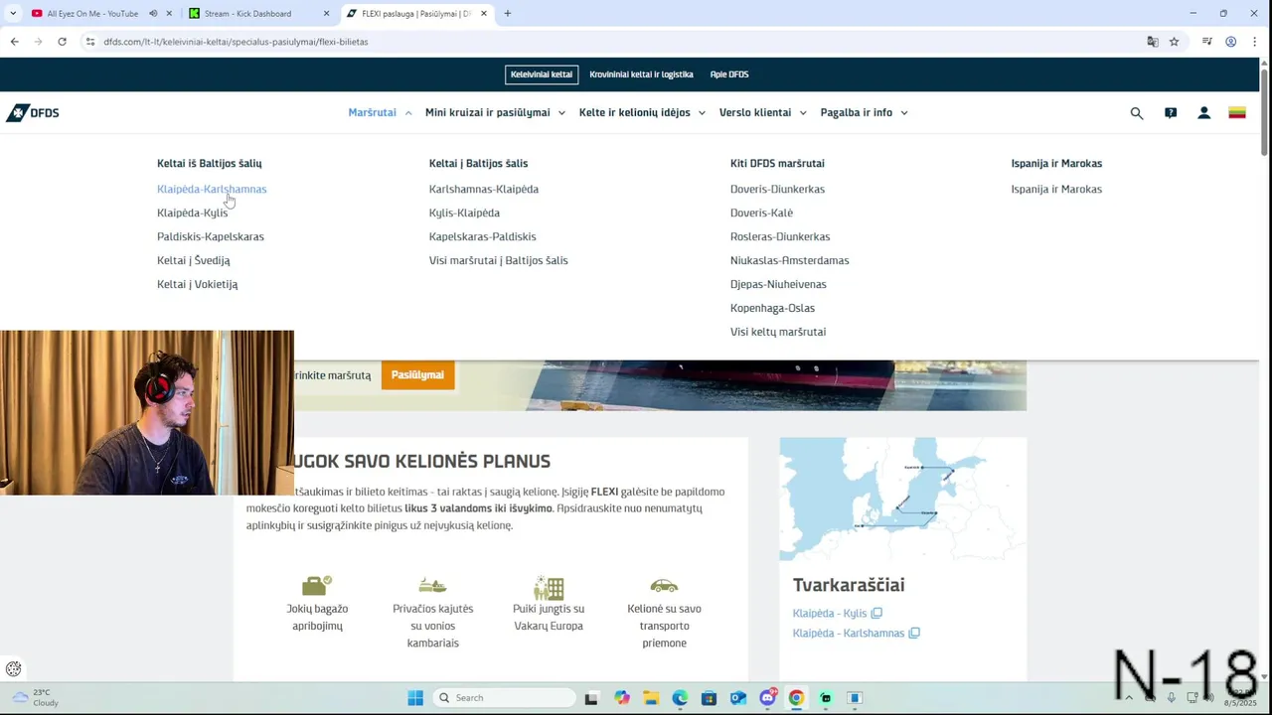This screenshot has width=1272, height=715.
Task: Open the Karlshamnas-Klaipėda route
Action: (x=484, y=189)
